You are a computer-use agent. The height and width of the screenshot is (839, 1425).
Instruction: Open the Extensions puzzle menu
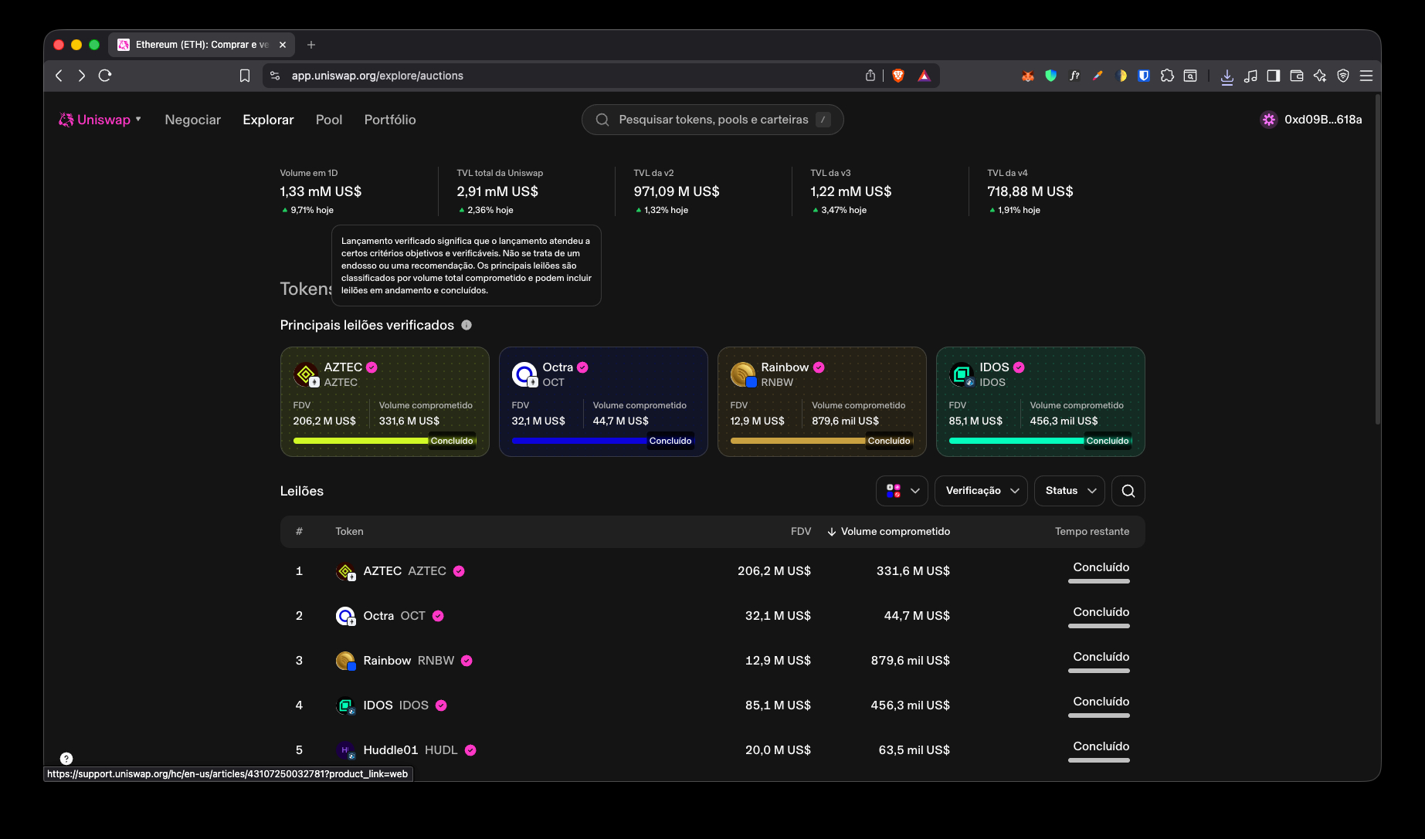(1167, 76)
